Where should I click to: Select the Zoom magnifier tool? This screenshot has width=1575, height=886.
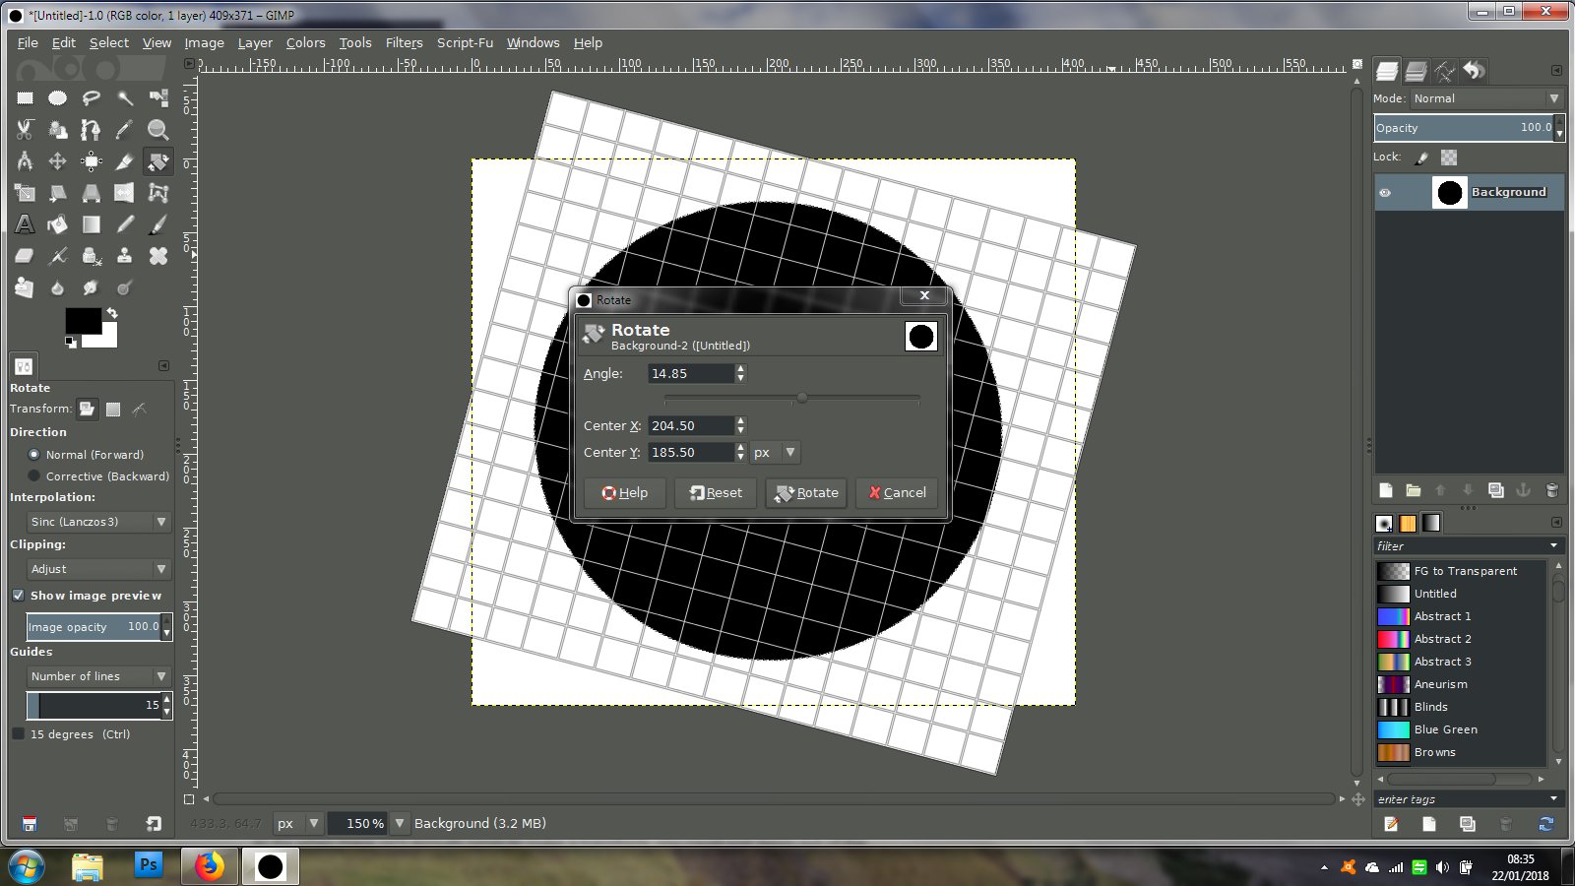point(157,129)
